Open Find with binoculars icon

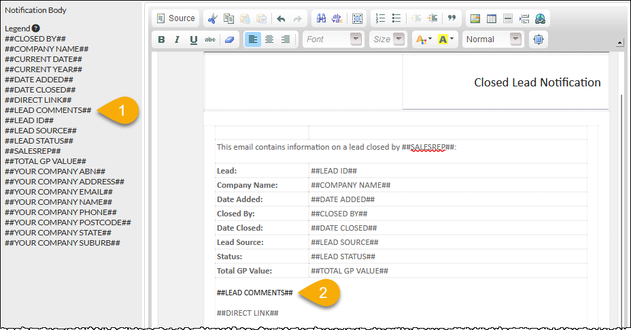pos(321,18)
